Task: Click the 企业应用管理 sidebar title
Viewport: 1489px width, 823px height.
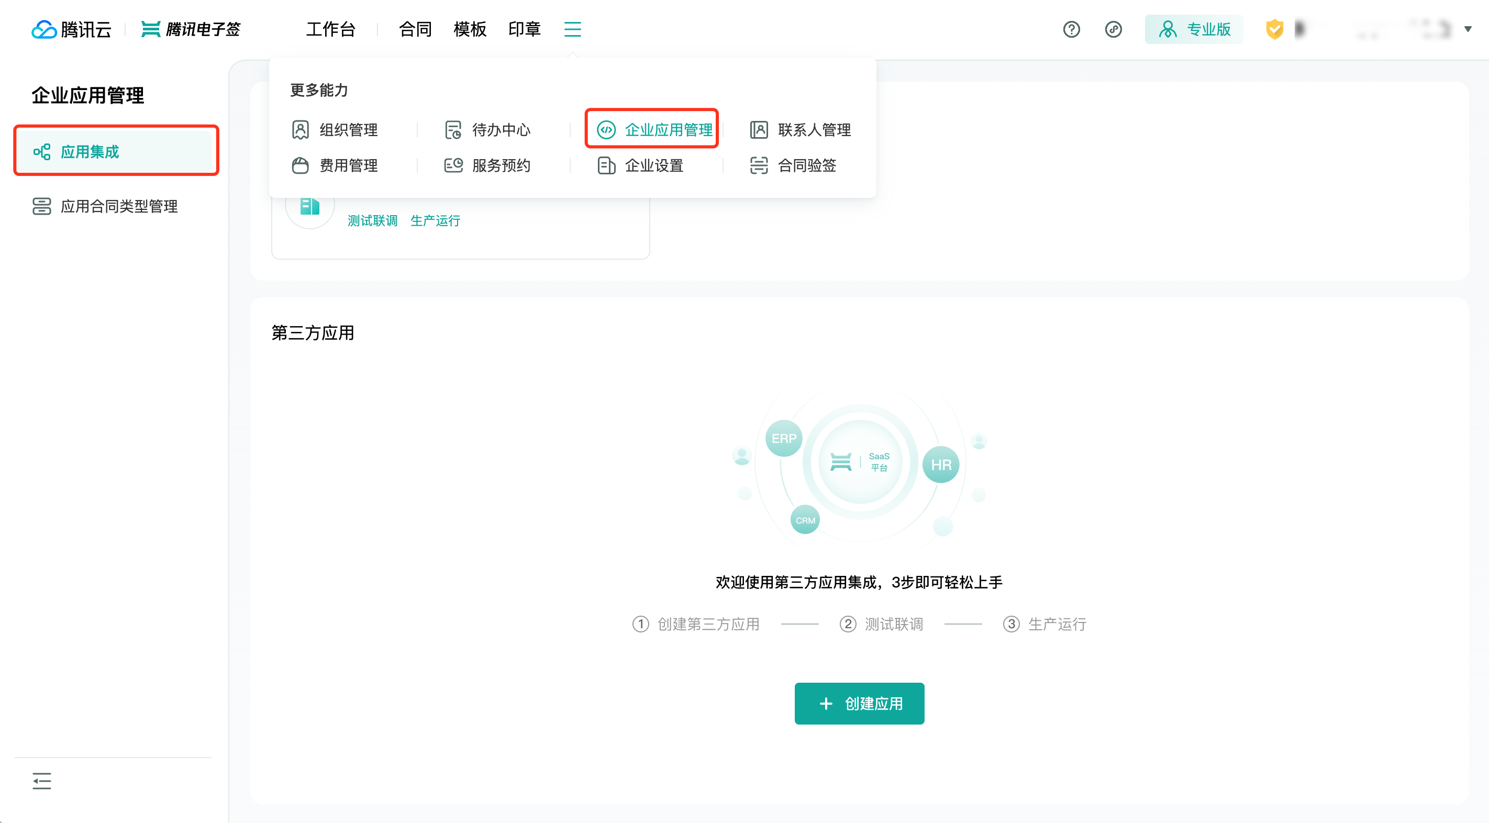Action: [87, 95]
